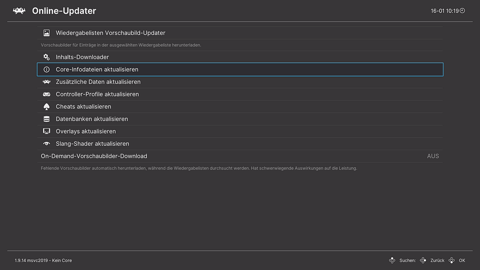The width and height of the screenshot is (480, 270).
Task: Click the image icon for Vorschaubild-Updater
Action: [46, 33]
